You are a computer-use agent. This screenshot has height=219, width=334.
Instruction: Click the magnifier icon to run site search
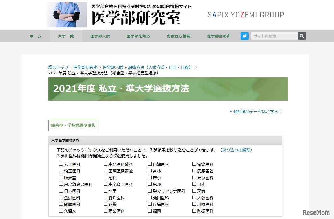coord(301,36)
